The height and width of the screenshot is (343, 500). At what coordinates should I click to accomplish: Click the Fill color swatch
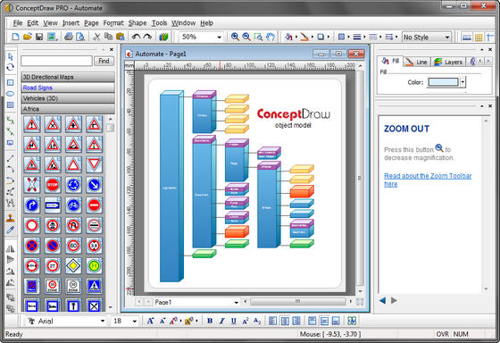(x=443, y=82)
